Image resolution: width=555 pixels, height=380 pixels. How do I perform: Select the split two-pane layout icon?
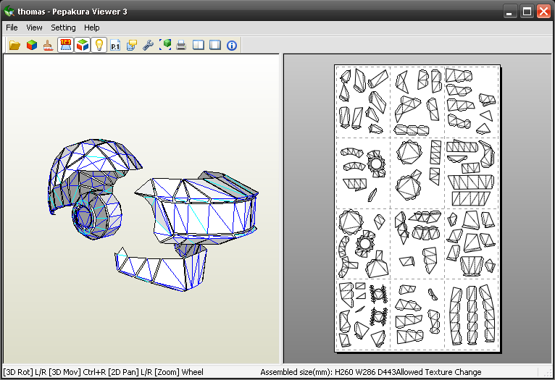click(199, 46)
